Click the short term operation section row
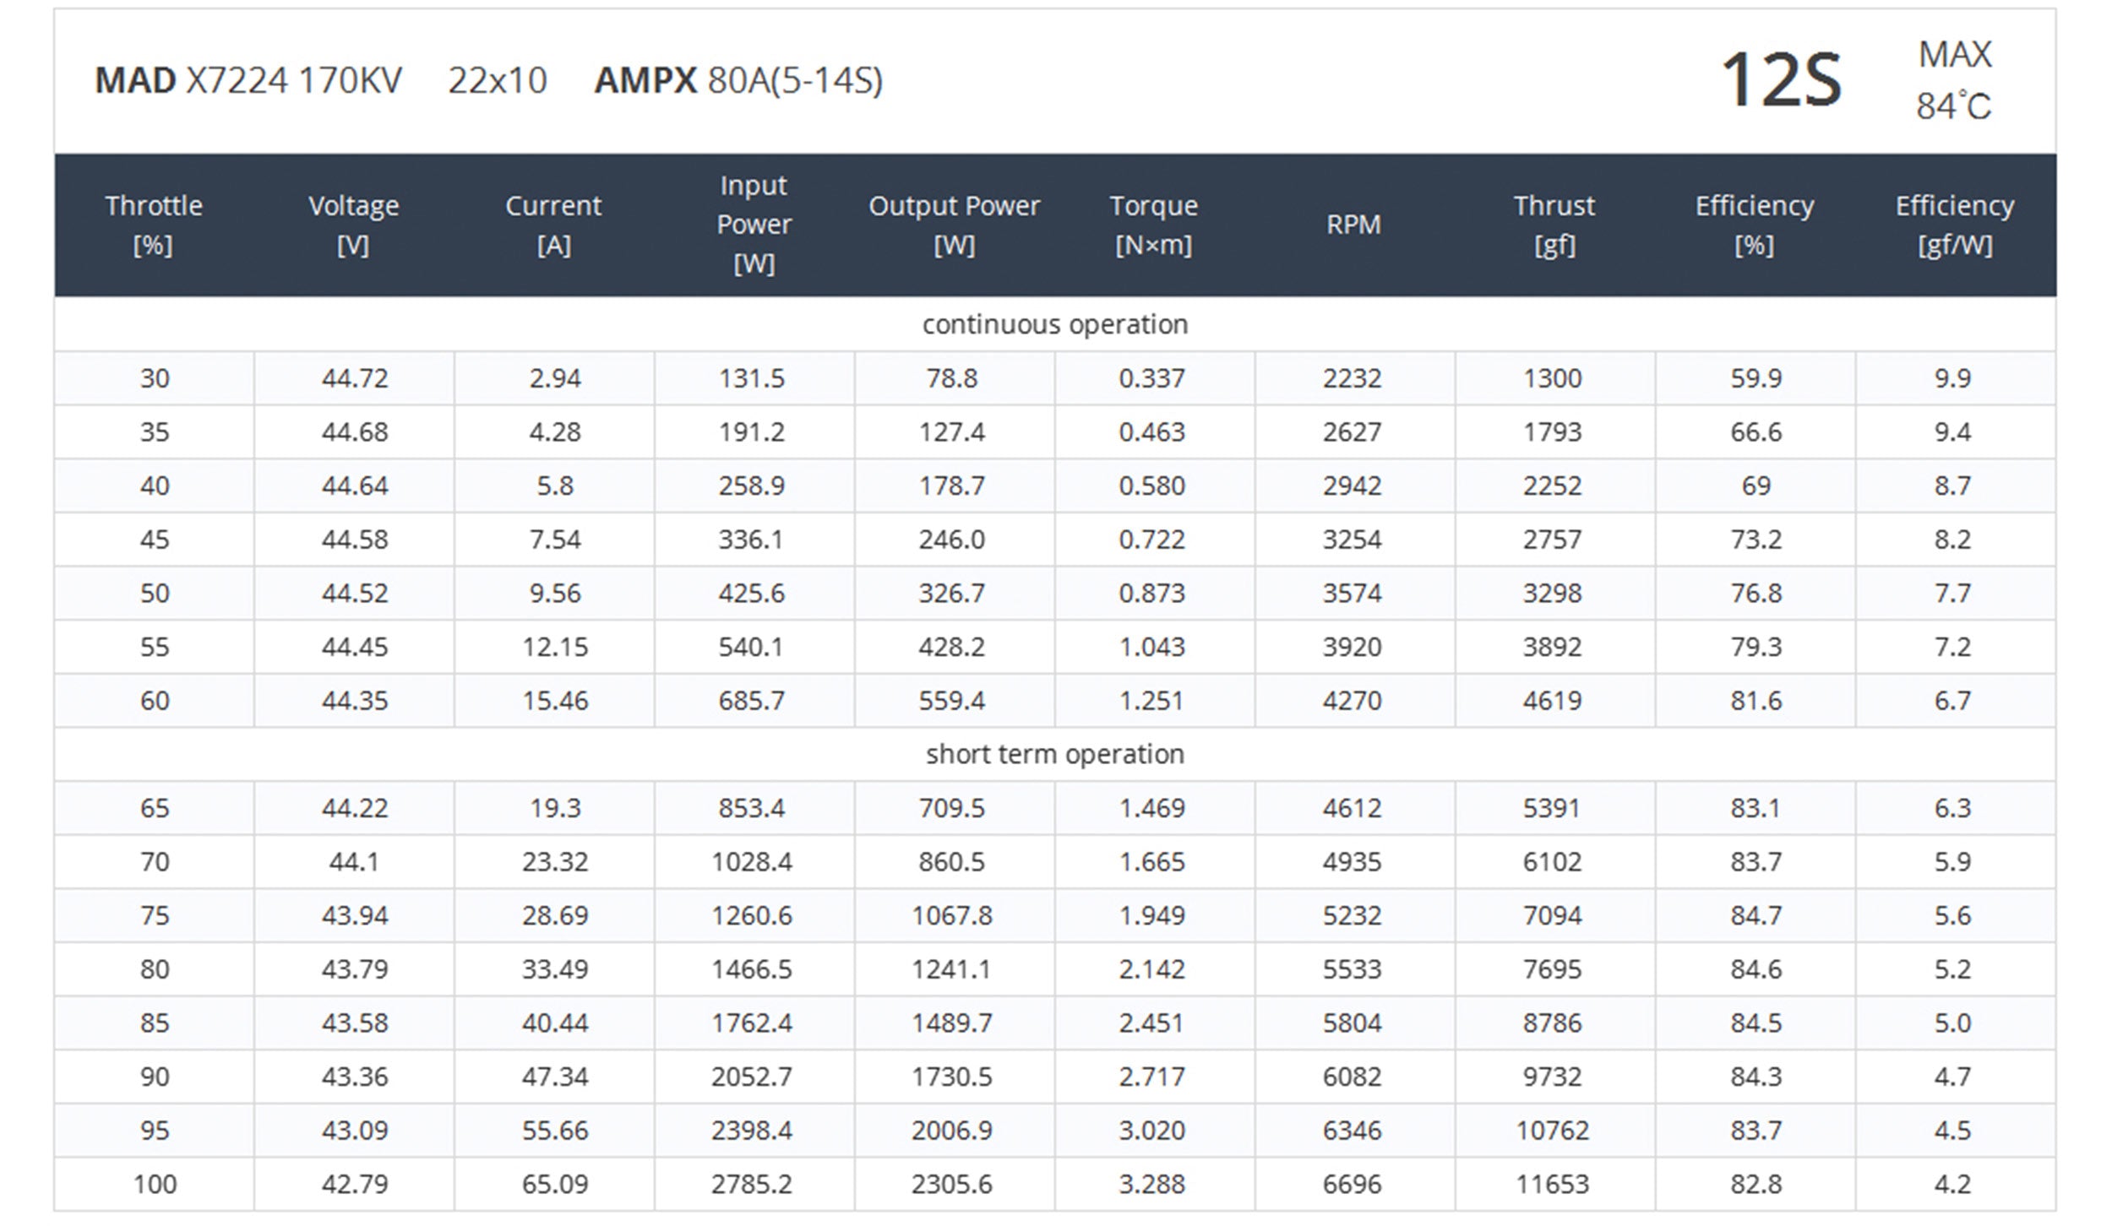This screenshot has height=1226, width=2112. (1054, 754)
